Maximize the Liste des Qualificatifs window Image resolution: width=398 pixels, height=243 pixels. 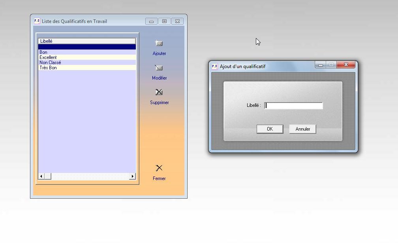point(164,21)
